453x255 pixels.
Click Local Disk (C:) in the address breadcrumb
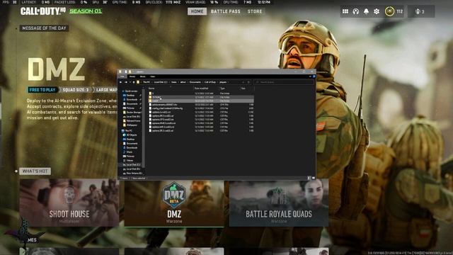tap(161, 82)
